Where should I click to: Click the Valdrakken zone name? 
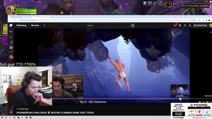pyautogui.click(x=189, y=2)
